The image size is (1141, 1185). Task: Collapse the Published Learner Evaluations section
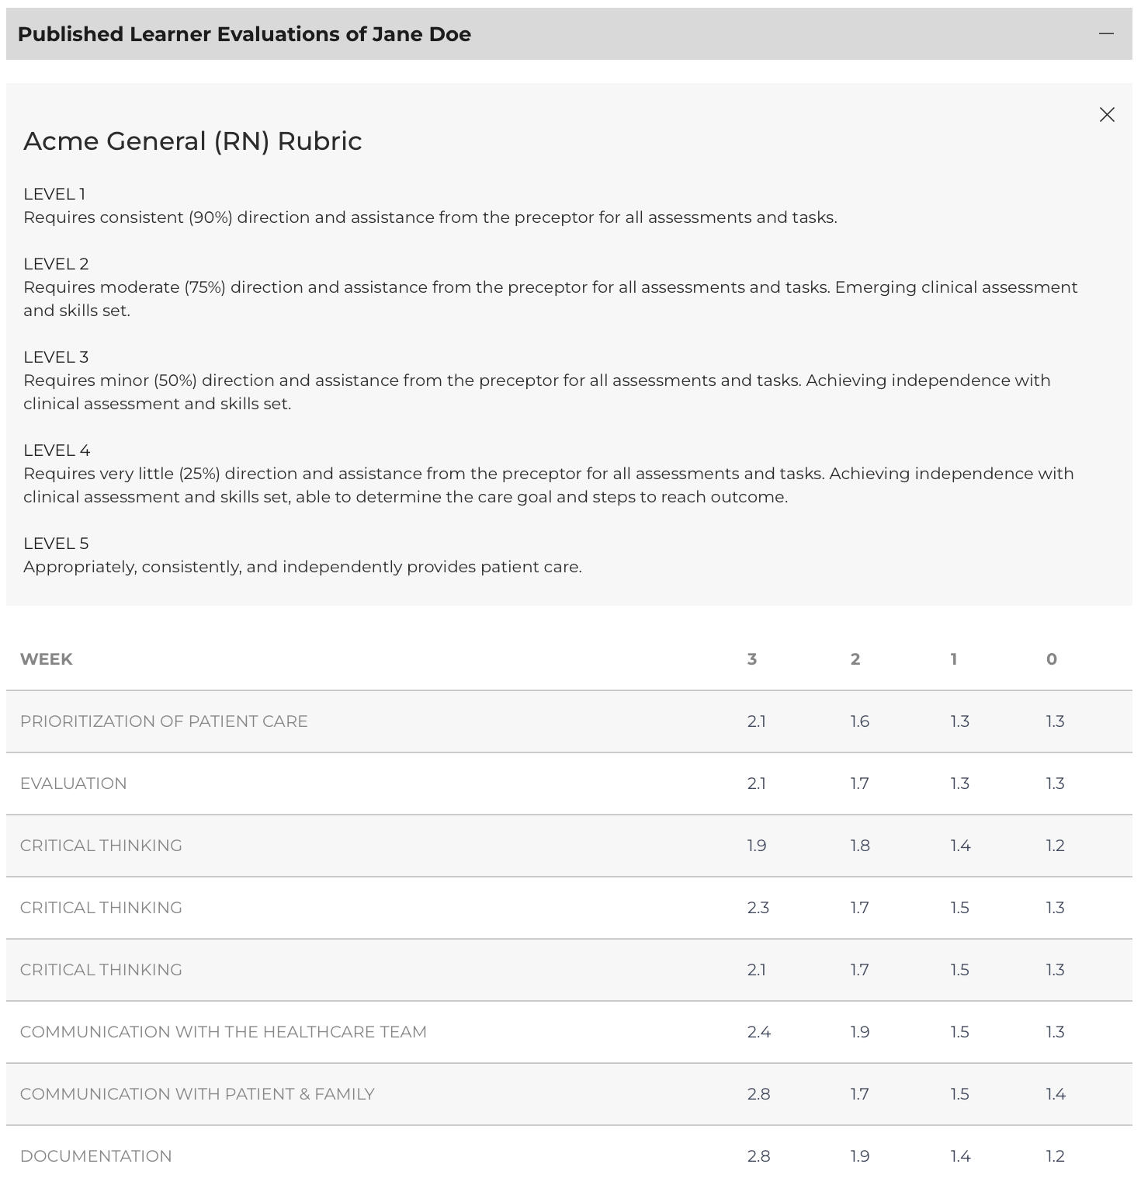tap(1106, 34)
